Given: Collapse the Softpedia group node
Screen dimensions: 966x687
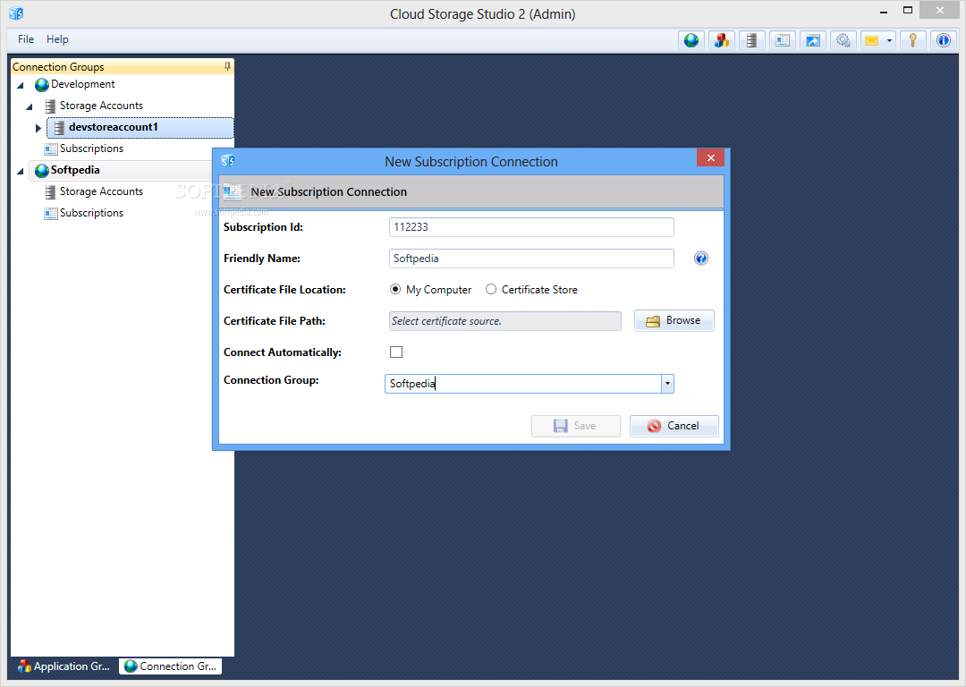Looking at the screenshot, I should pyautogui.click(x=21, y=171).
